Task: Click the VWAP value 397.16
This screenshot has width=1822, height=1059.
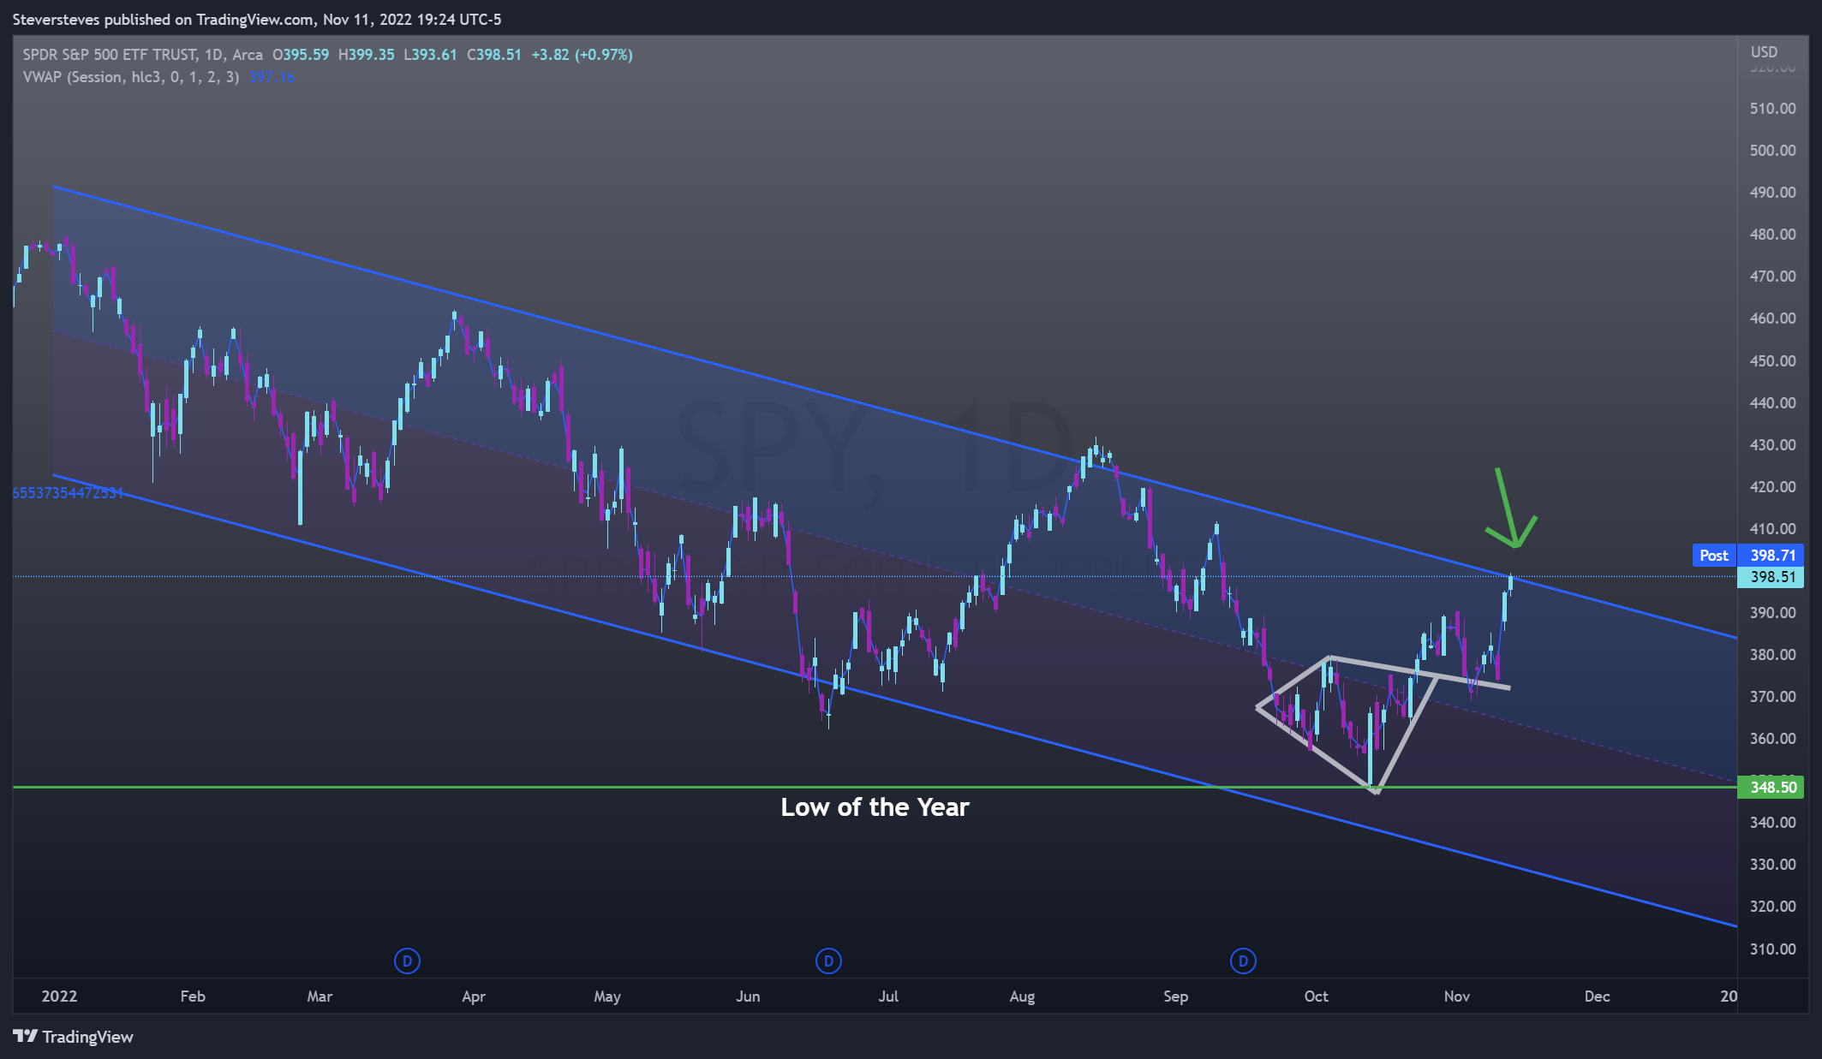Action: [272, 77]
